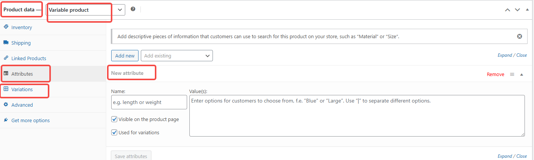Click the Advanced gear icon
The height and width of the screenshot is (160, 534).
[x=6, y=105]
